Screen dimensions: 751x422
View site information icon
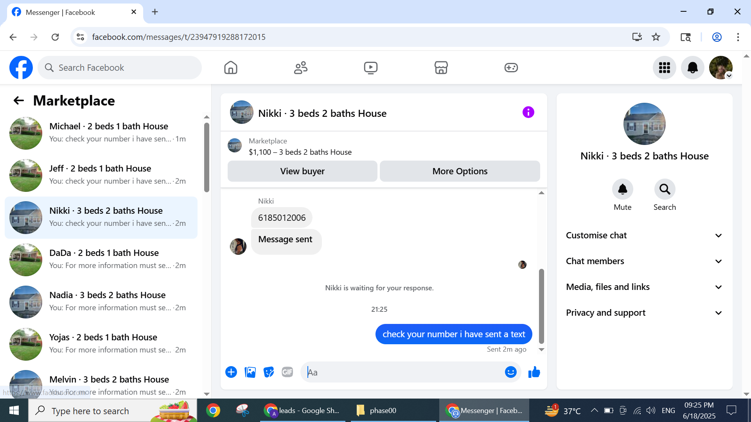click(x=80, y=37)
